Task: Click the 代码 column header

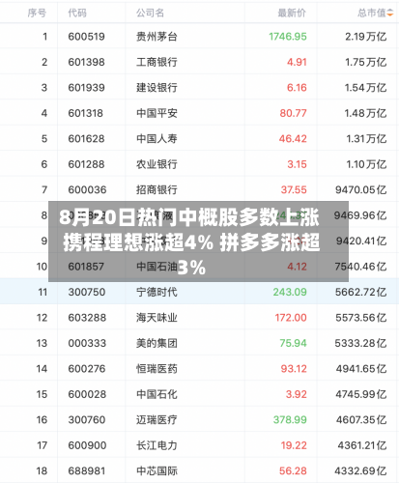Action: (77, 13)
